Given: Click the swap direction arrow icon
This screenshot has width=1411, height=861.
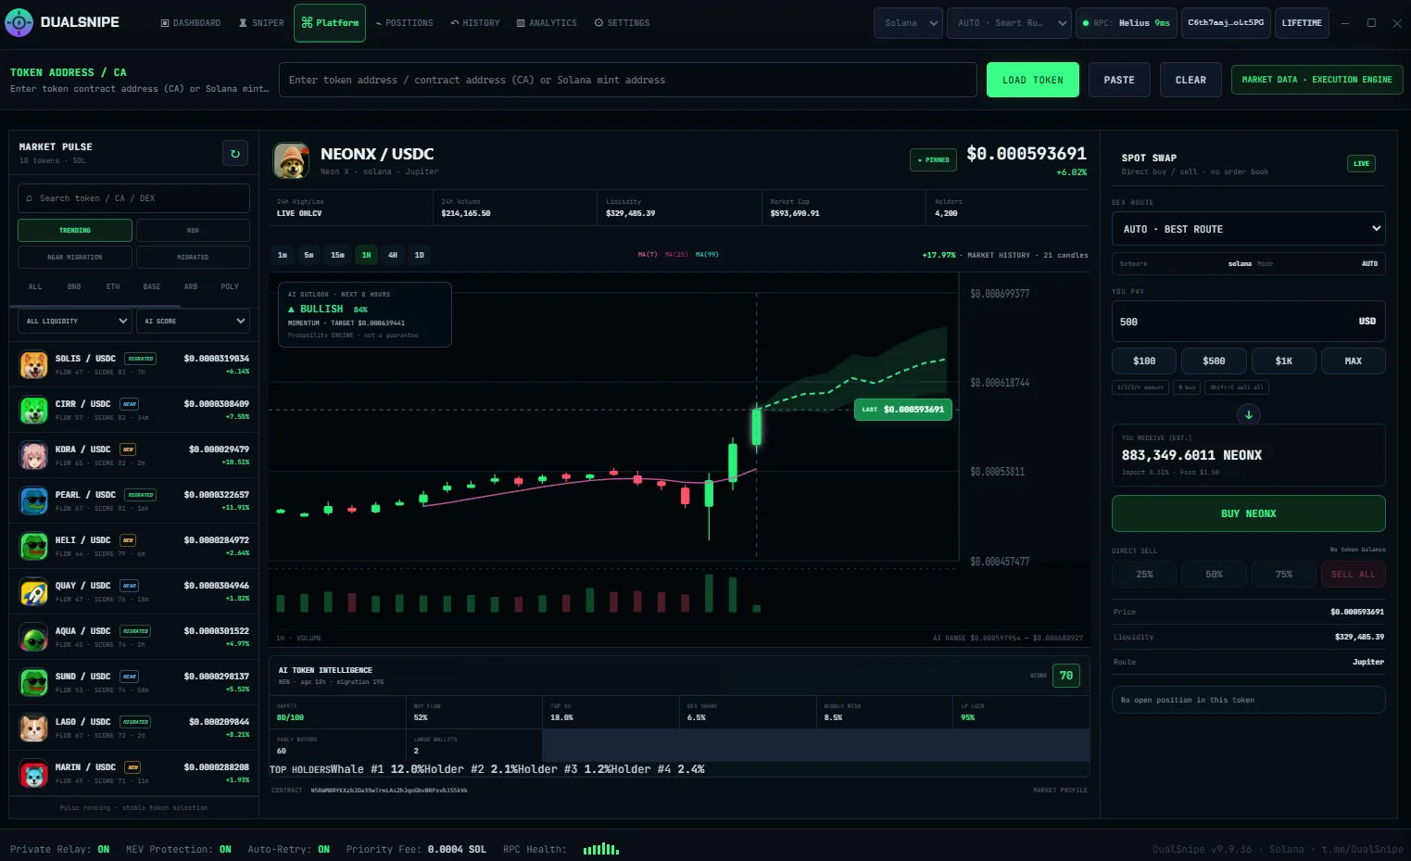Looking at the screenshot, I should point(1248,414).
